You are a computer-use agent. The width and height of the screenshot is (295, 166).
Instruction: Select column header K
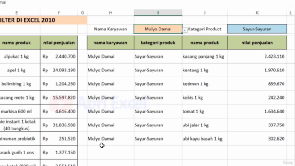point(257,12)
